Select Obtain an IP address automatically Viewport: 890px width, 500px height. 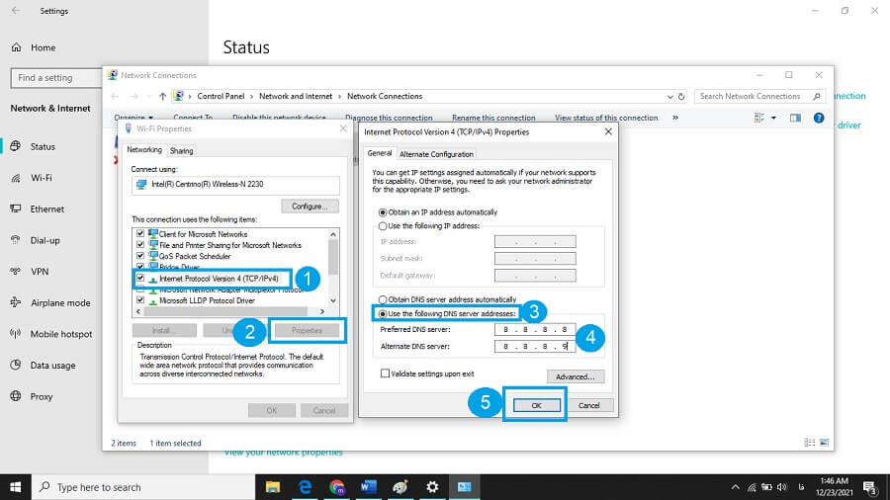(x=383, y=212)
